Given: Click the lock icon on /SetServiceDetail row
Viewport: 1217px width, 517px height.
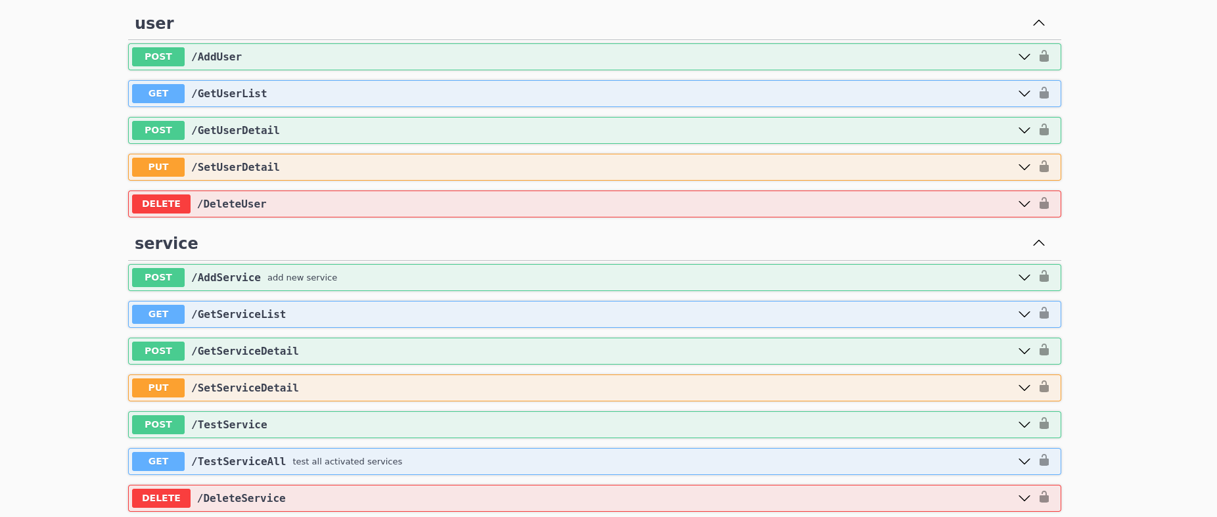Looking at the screenshot, I should 1044,387.
